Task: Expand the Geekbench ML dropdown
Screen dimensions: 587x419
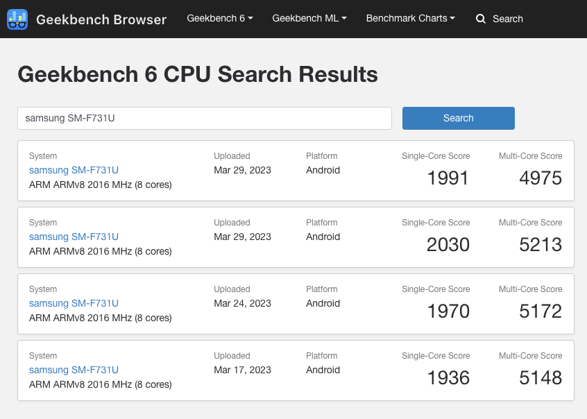Action: tap(309, 18)
